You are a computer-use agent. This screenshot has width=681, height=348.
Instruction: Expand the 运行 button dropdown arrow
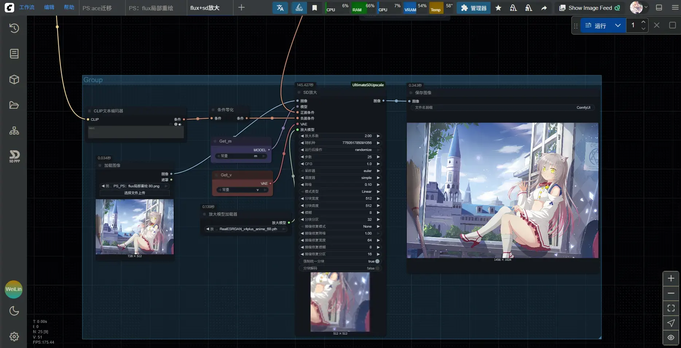click(x=618, y=25)
